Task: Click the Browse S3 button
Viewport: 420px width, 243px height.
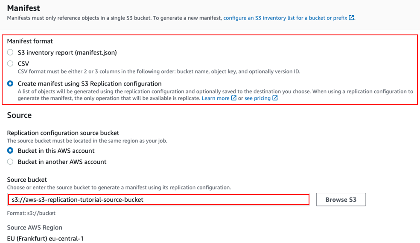Action: [x=341, y=200]
